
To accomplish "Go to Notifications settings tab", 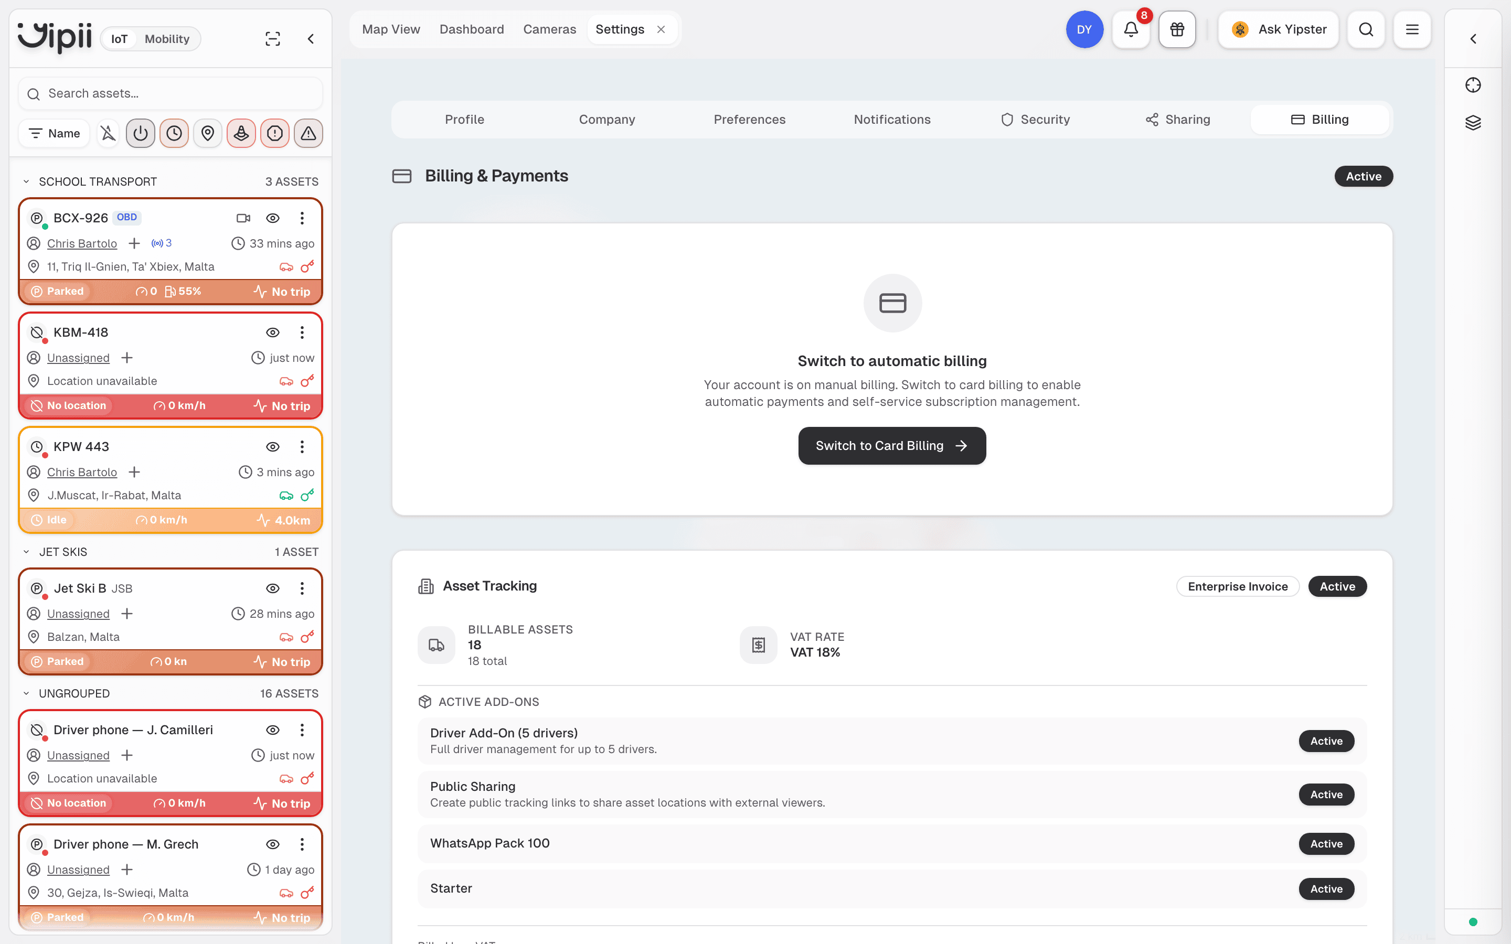I will pos(892,119).
